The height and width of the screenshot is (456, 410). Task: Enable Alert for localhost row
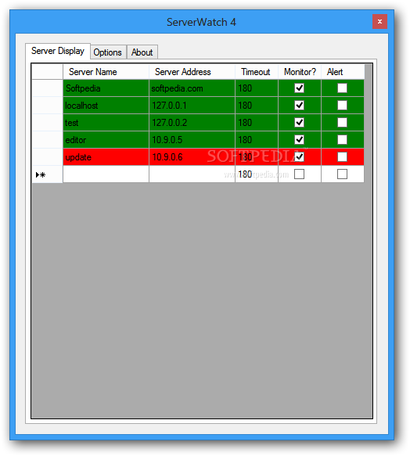(342, 106)
